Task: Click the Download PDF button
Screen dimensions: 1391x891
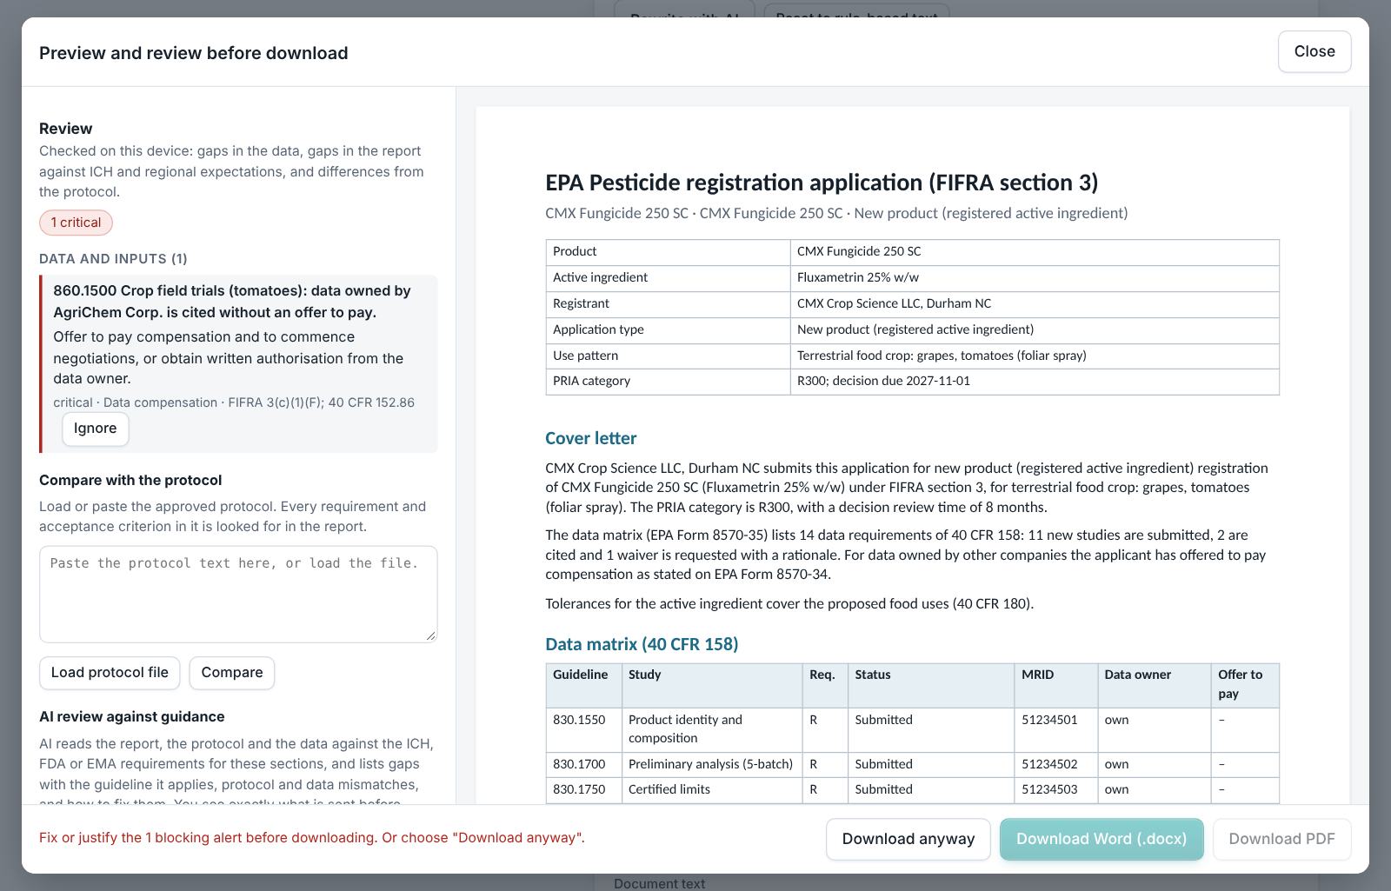Action: (1281, 839)
